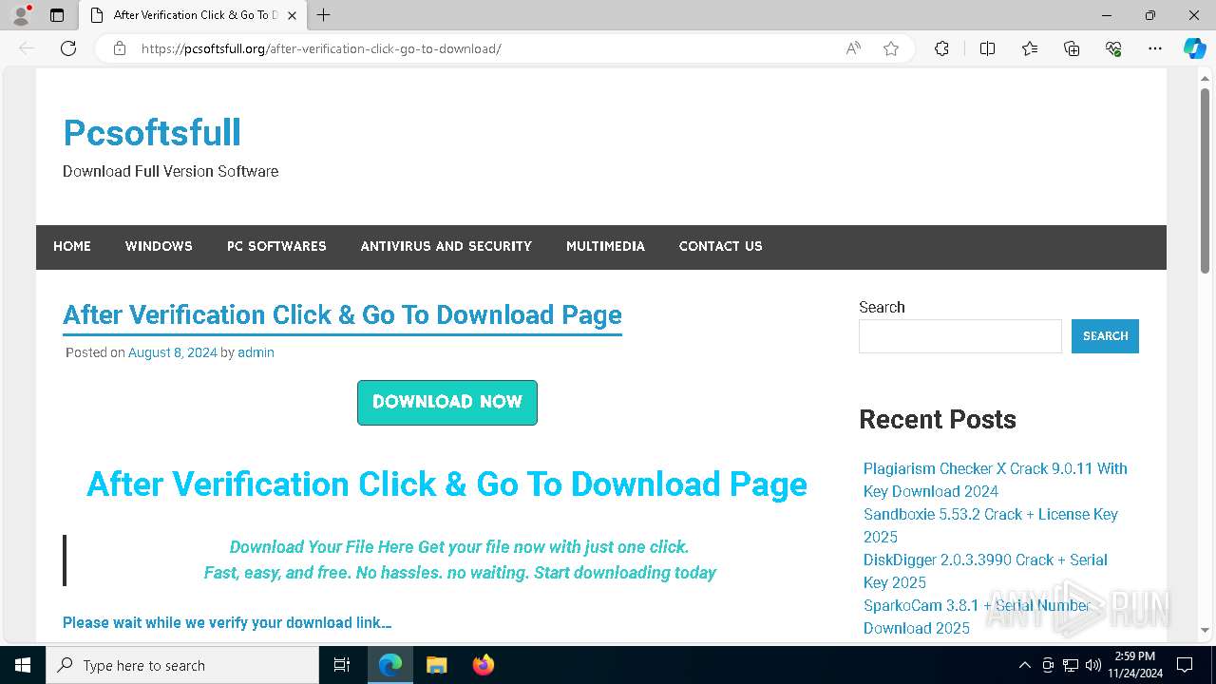
Task: Open Microsoft Edge taskbar icon
Action: (x=390, y=665)
